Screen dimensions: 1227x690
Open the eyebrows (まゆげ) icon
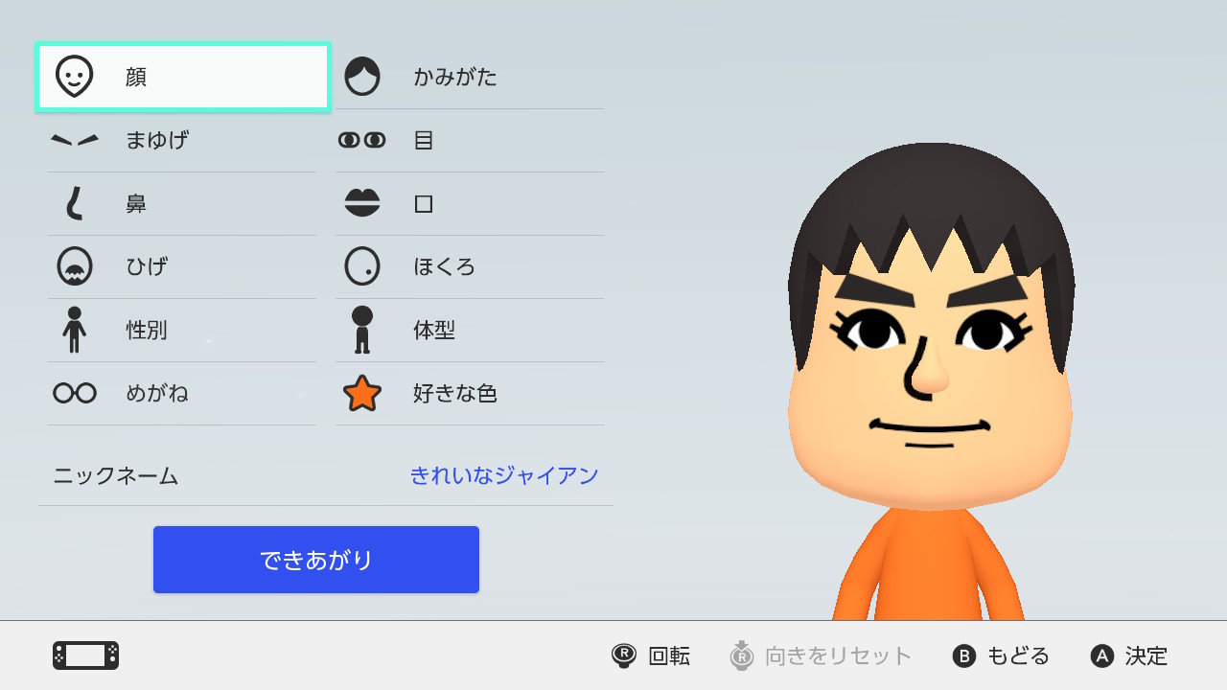[x=75, y=140]
